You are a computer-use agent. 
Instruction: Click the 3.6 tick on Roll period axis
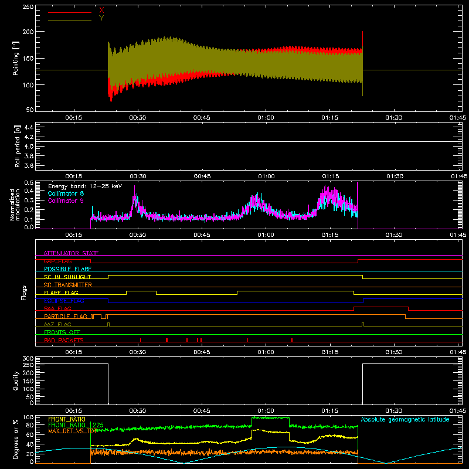click(29, 166)
